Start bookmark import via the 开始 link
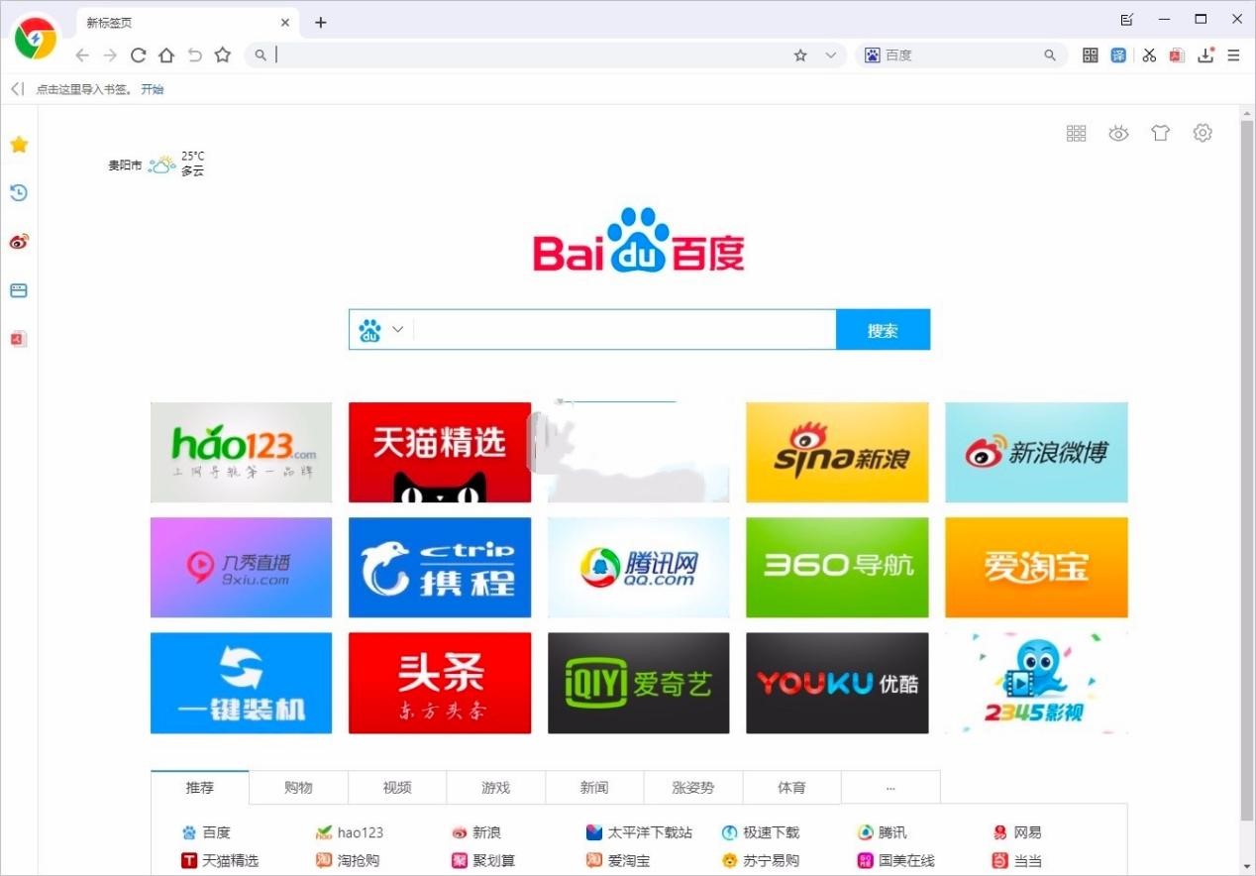 153,88
